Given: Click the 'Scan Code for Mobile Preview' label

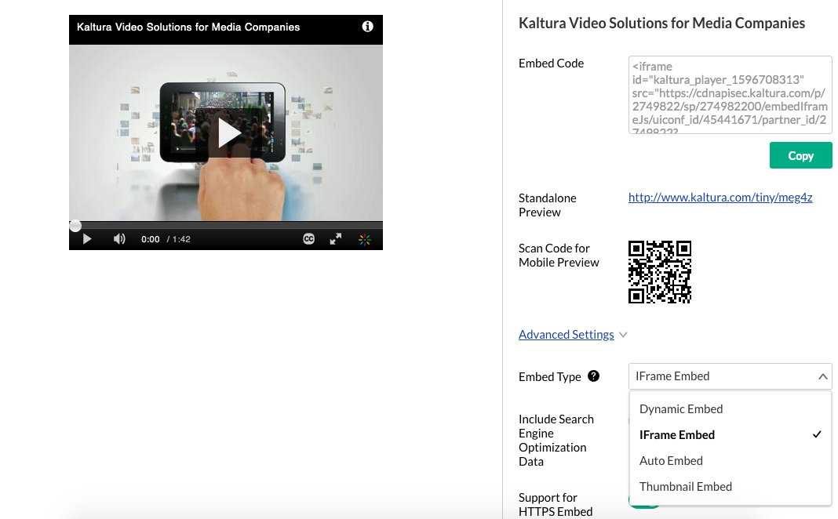Looking at the screenshot, I should click(x=559, y=256).
